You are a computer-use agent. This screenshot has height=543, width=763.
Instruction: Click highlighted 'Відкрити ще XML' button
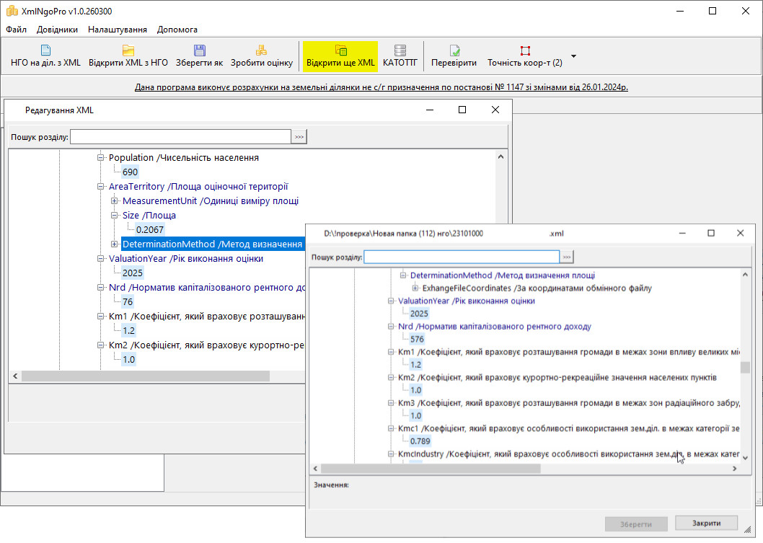(340, 56)
